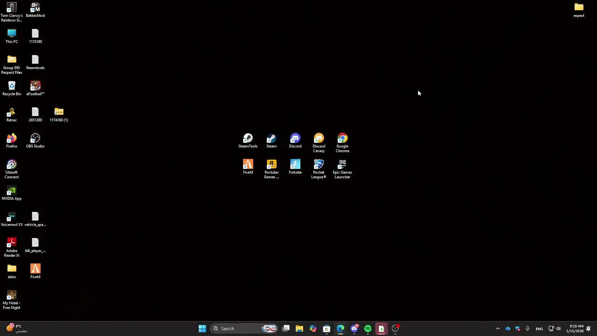Open File Explorer from the taskbar
The image size is (597, 336).
click(x=299, y=329)
